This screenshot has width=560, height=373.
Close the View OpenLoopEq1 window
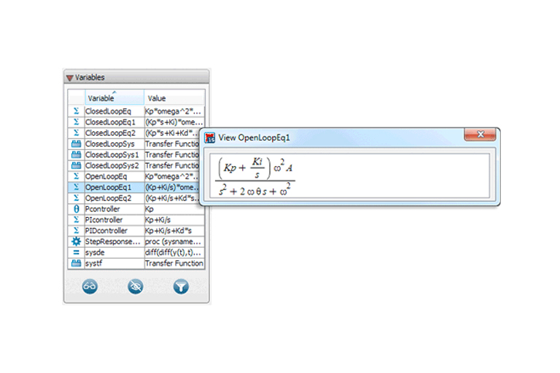pos(481,136)
